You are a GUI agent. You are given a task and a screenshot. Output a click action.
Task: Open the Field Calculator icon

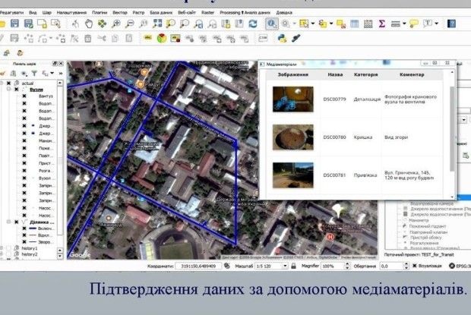(x=368, y=24)
